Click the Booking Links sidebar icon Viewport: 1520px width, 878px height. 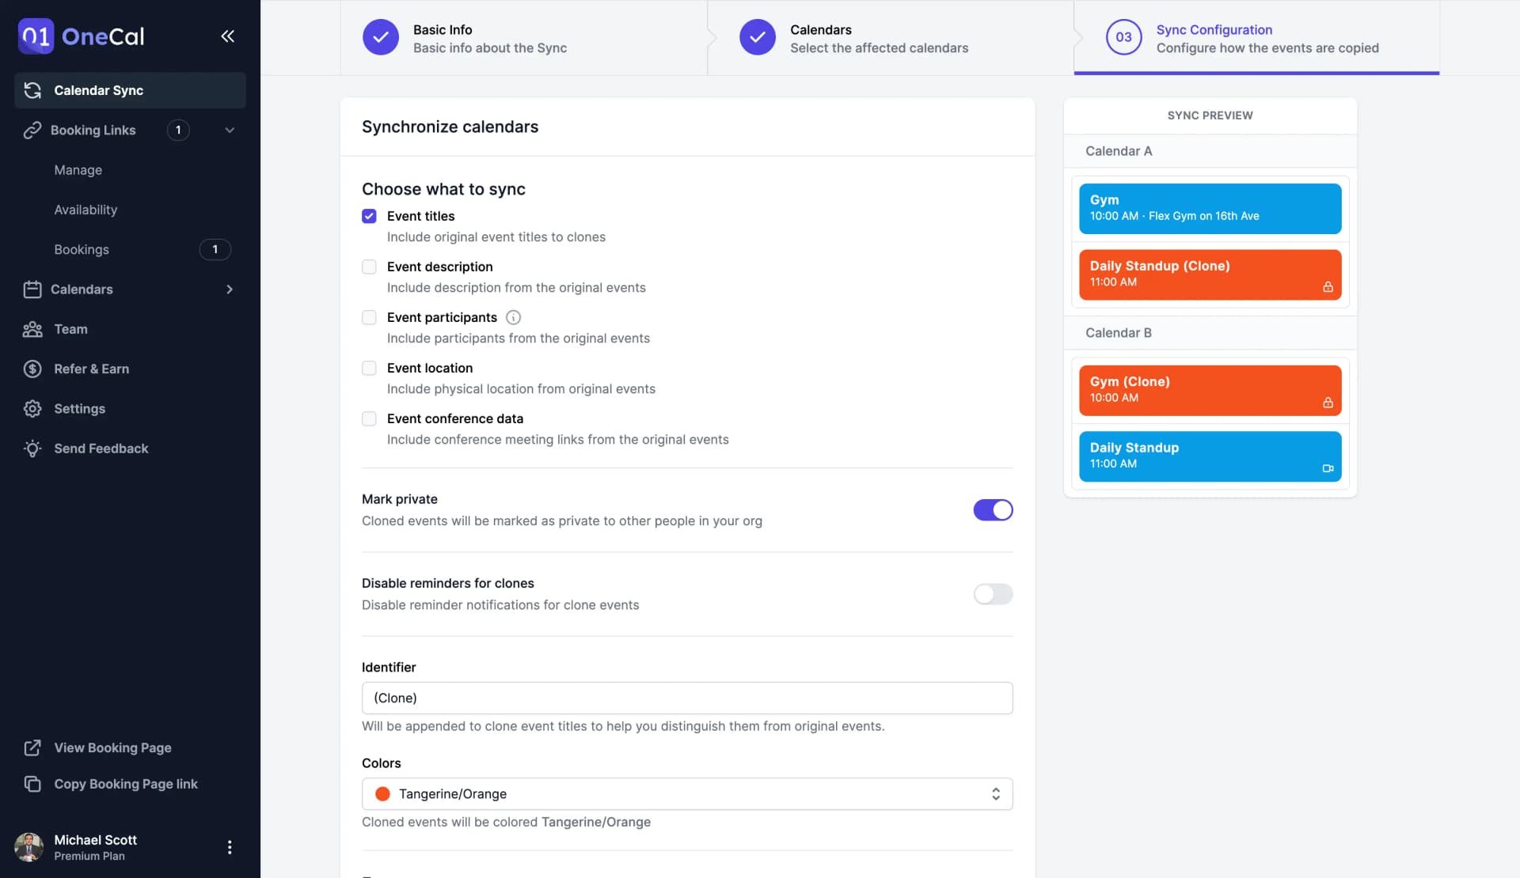pyautogui.click(x=30, y=130)
